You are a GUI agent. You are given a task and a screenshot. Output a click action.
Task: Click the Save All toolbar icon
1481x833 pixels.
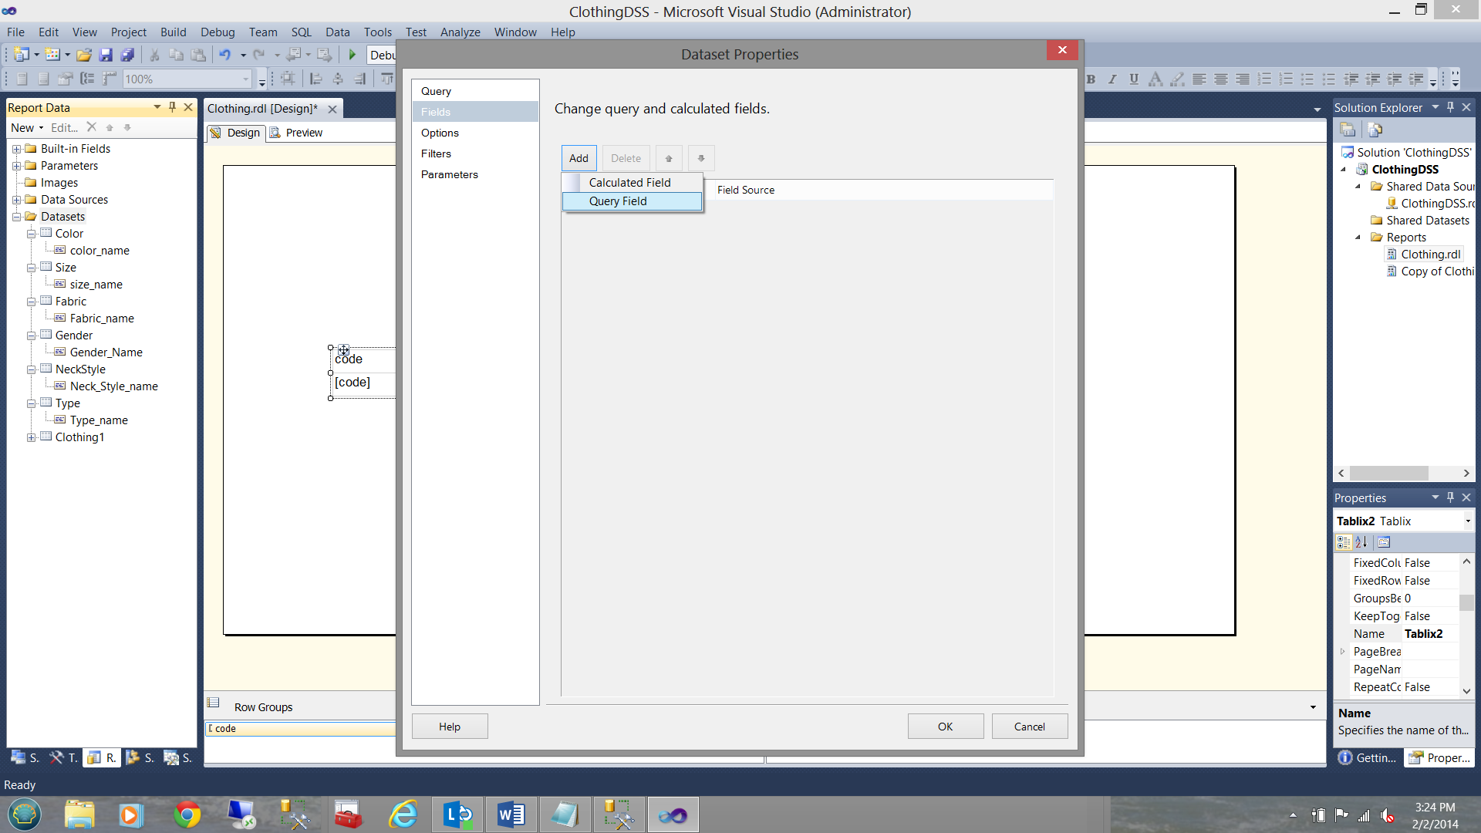point(127,55)
